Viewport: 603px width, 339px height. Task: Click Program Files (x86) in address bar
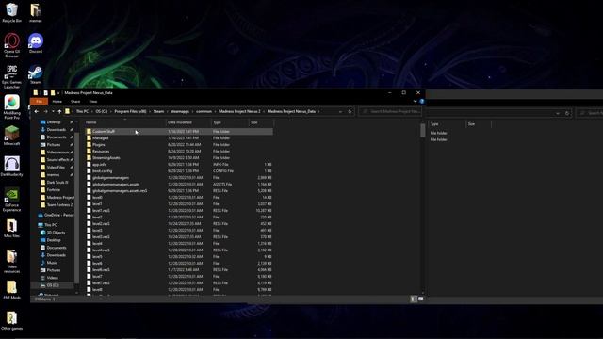pyautogui.click(x=130, y=111)
